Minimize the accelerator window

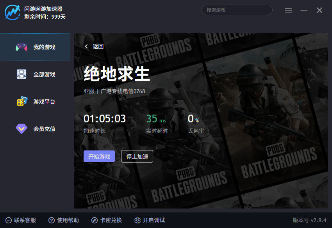(x=304, y=10)
